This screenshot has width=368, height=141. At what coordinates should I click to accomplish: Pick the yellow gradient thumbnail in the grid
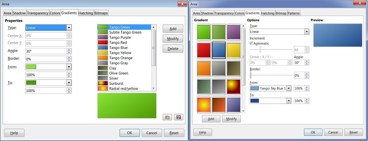[233, 50]
